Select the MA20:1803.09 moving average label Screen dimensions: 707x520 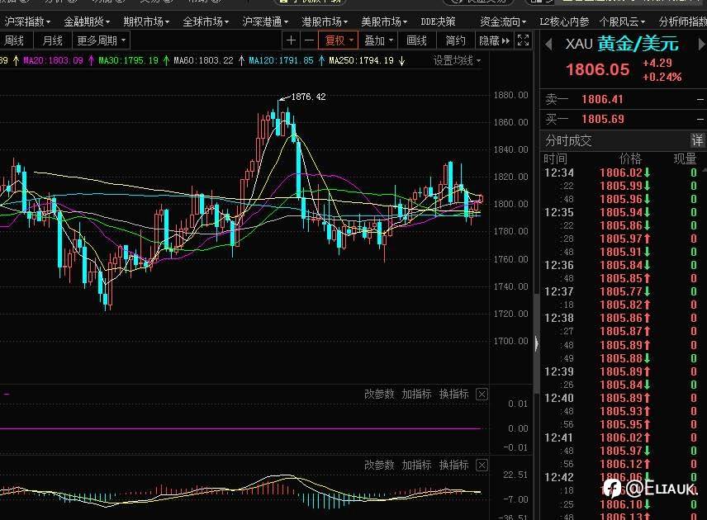tap(53, 60)
